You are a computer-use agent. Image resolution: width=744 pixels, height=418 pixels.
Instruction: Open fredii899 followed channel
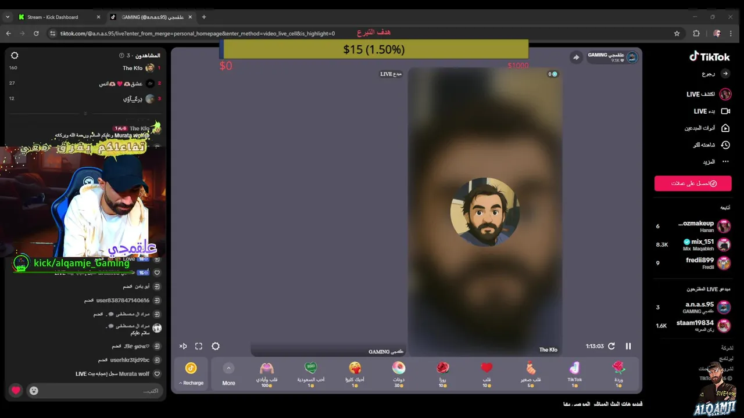point(693,263)
